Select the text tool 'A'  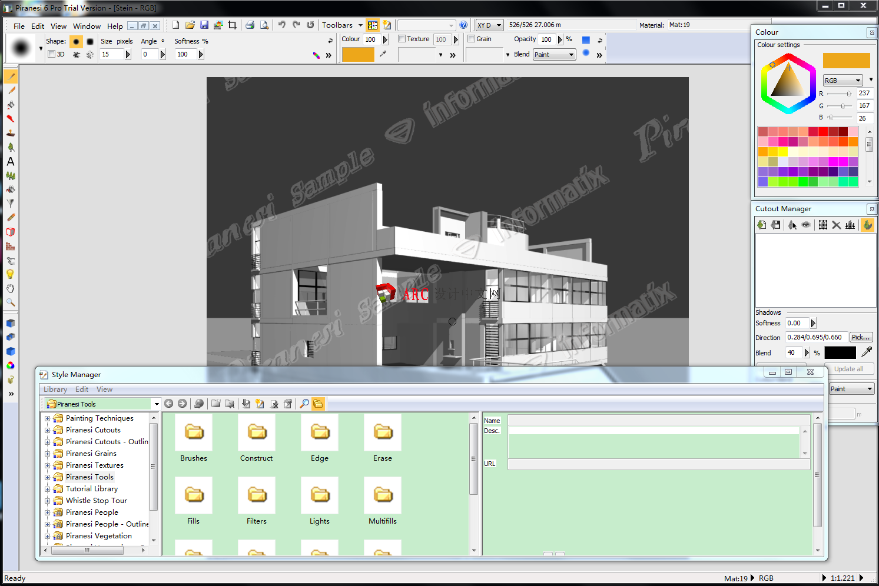tap(11, 161)
